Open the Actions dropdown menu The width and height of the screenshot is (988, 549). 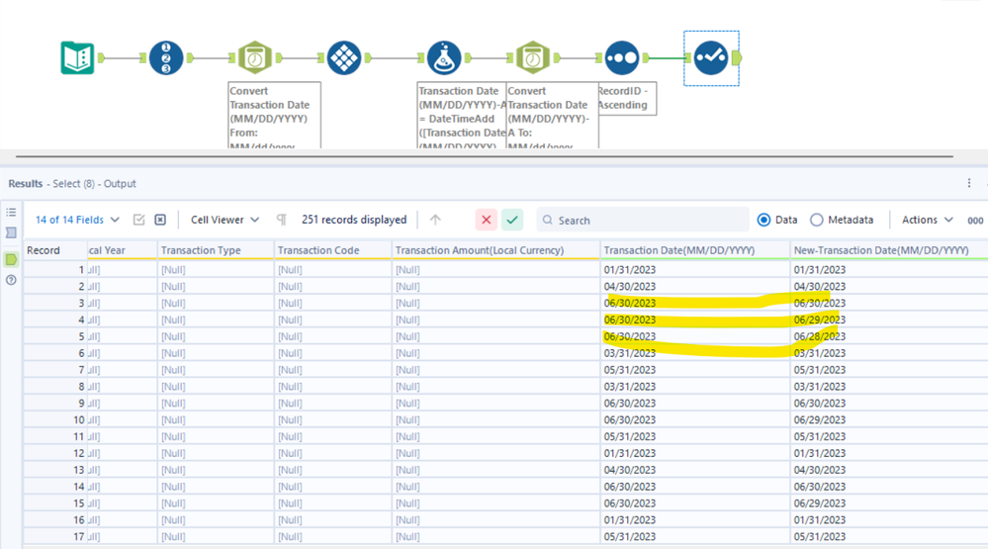(x=927, y=220)
